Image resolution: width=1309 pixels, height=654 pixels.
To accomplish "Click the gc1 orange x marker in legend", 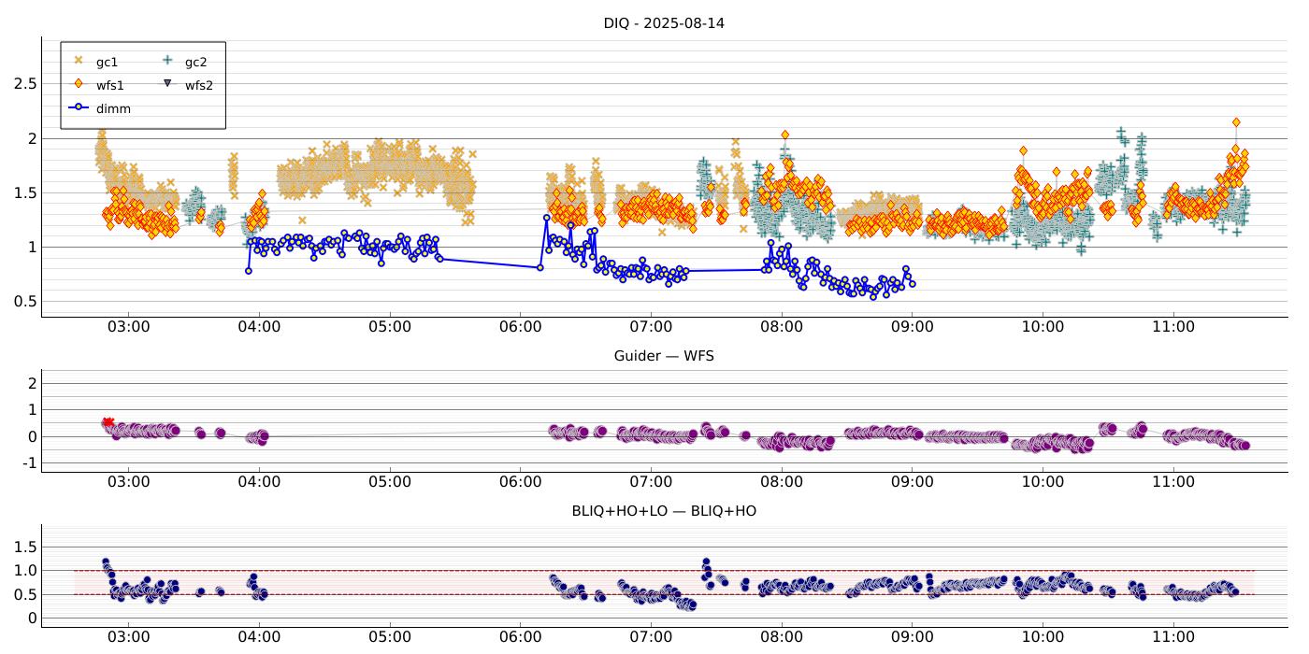I will pos(79,61).
